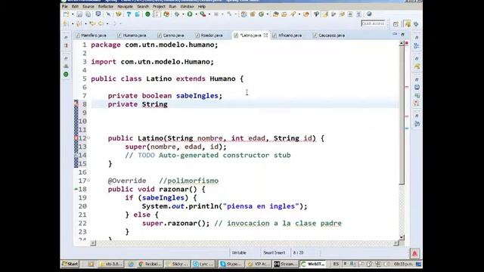This screenshot has height=272, width=484.
Task: Switch to the Lync taskbar window
Action: (203, 264)
